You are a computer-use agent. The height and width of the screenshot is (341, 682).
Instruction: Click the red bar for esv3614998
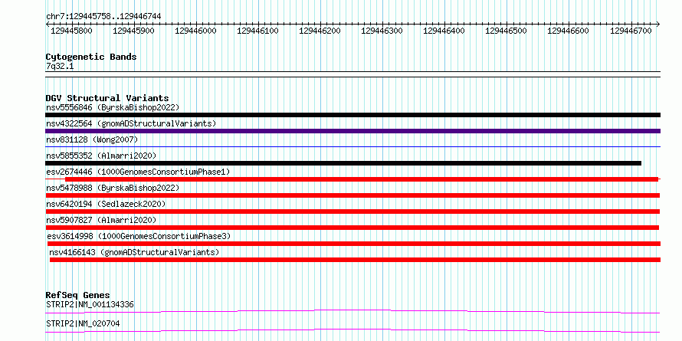[354, 244]
